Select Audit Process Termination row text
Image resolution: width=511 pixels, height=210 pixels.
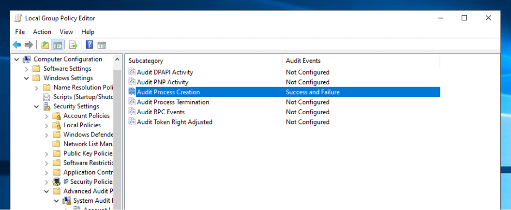[x=173, y=102]
